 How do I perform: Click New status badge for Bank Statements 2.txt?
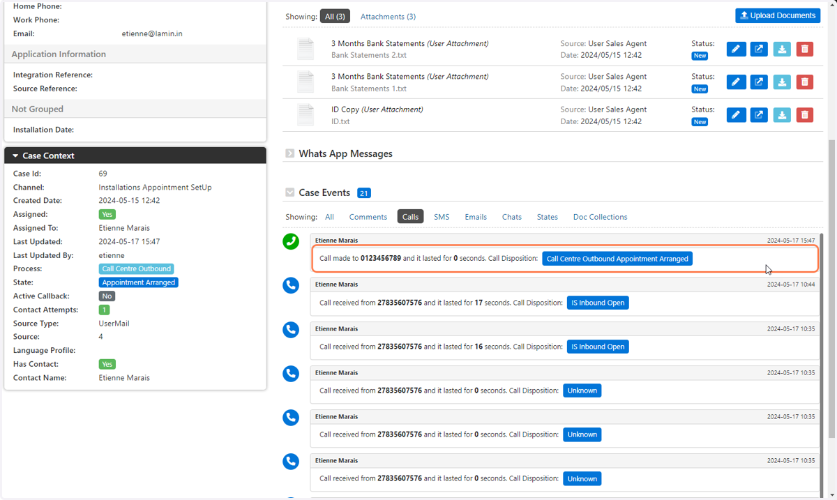(x=700, y=56)
